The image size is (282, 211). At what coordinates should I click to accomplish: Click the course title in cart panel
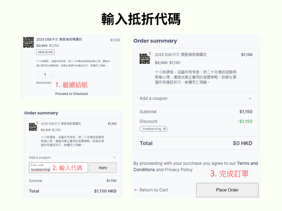tap(59, 39)
